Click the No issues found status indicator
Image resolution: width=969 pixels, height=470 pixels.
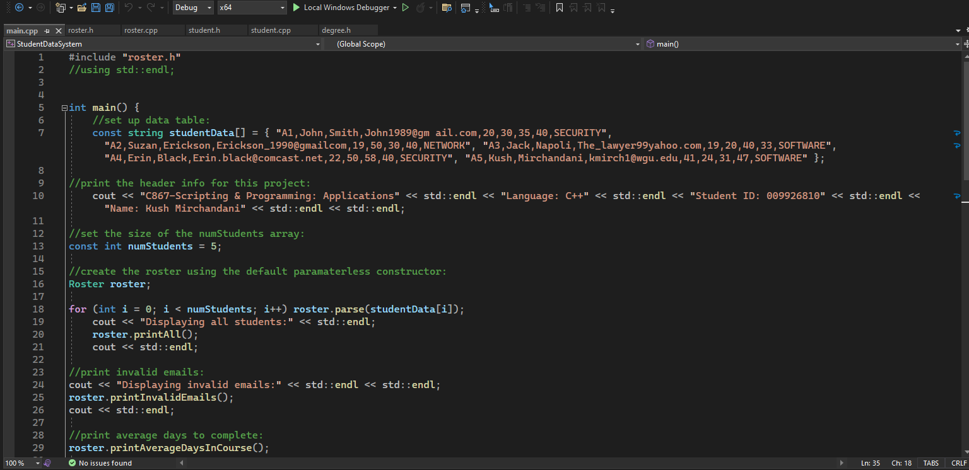point(100,462)
